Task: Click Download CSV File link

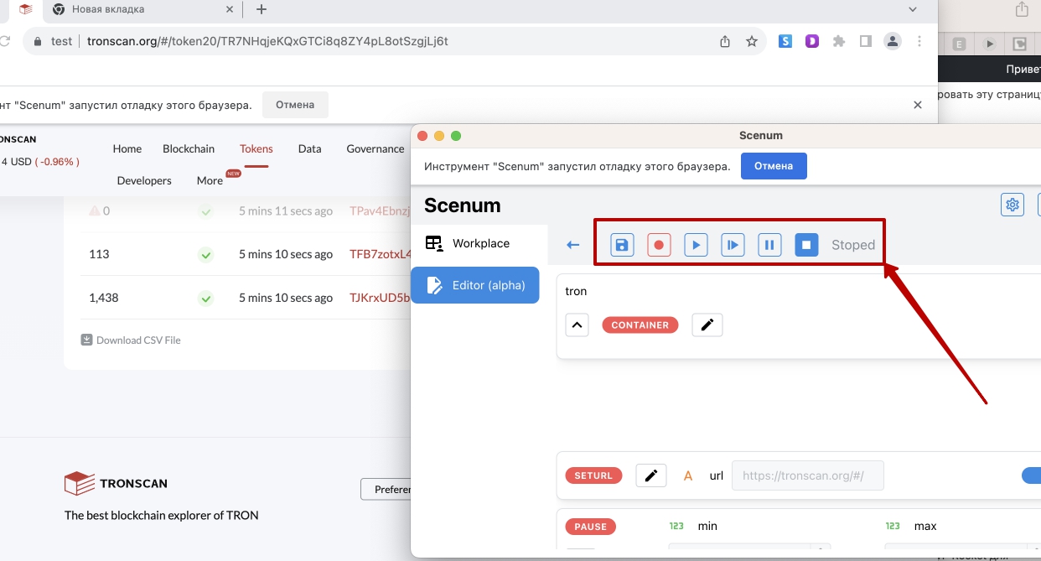Action: [131, 340]
